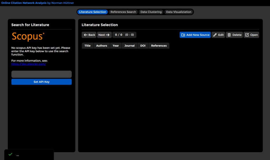
Task: Click the Edit pencil button
Action: coord(218,35)
